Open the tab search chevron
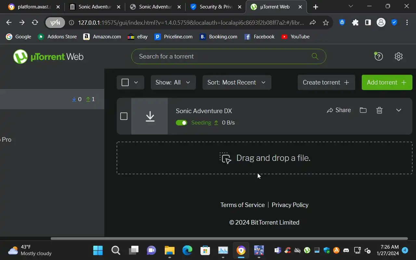The height and width of the screenshot is (260, 416). click(351, 6)
